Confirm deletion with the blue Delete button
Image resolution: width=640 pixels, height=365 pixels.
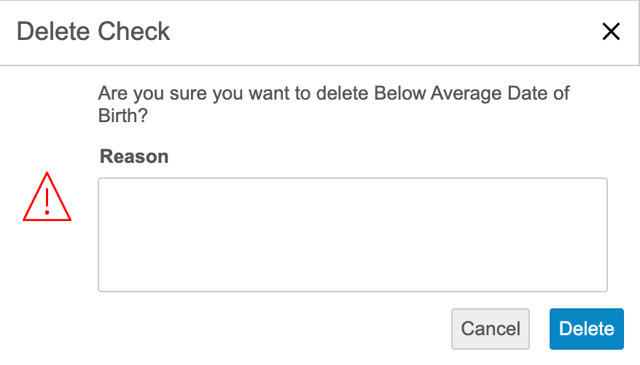586,329
